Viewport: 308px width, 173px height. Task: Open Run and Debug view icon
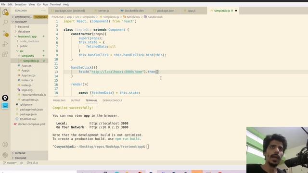[5, 44]
